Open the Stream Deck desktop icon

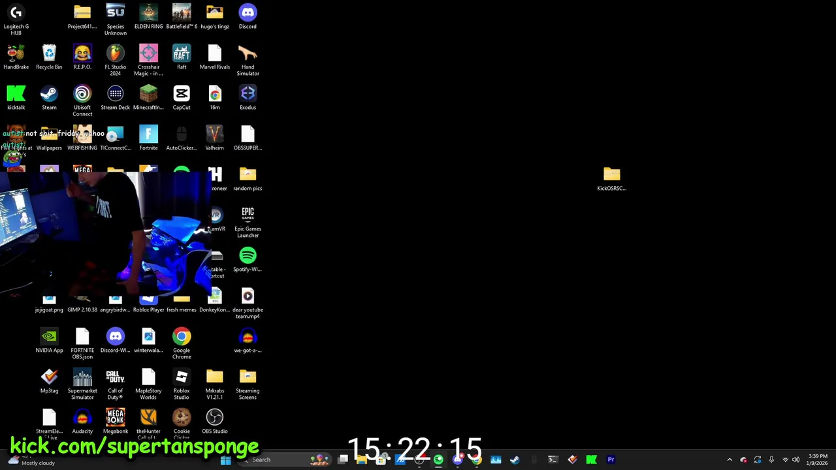[x=116, y=98]
